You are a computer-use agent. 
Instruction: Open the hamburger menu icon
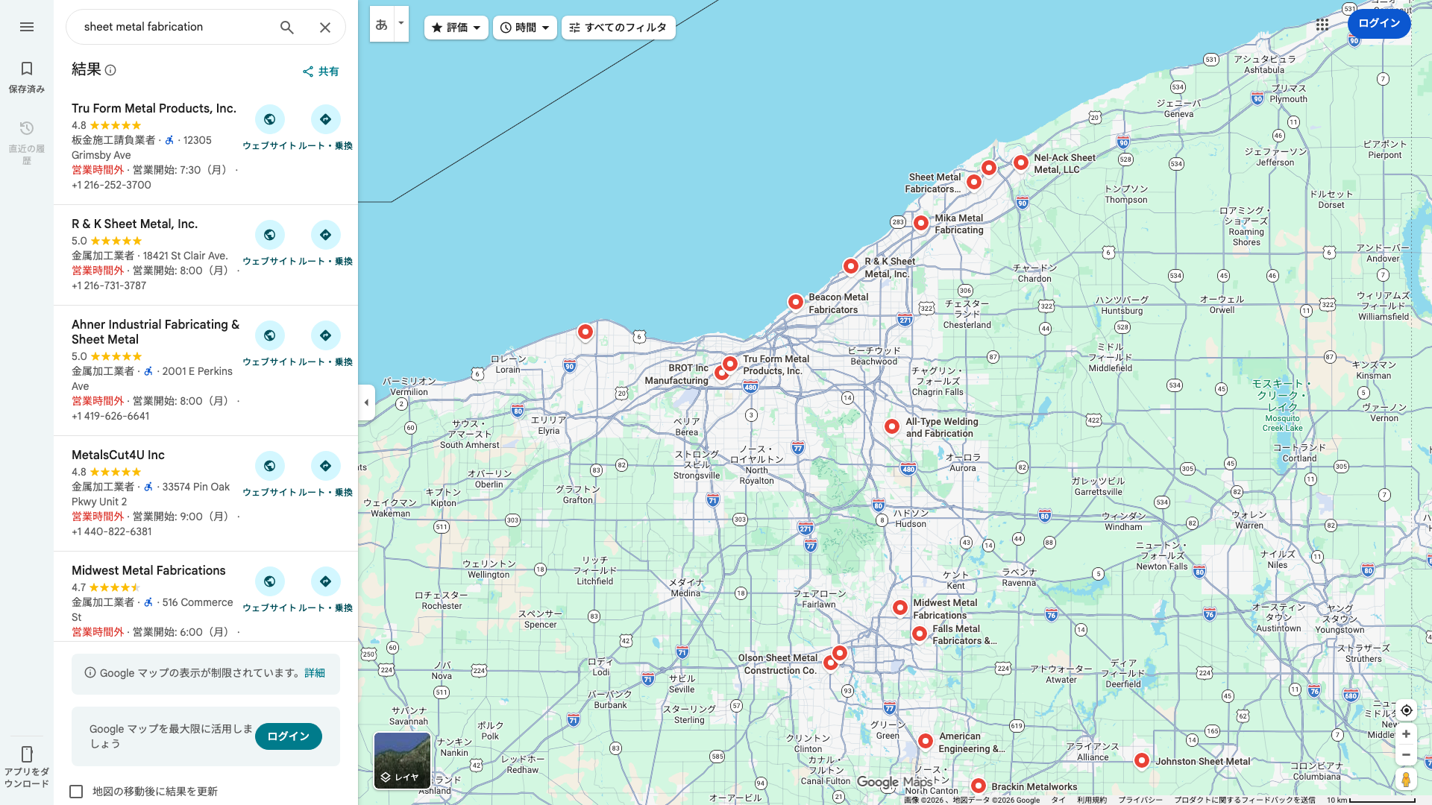(x=27, y=27)
